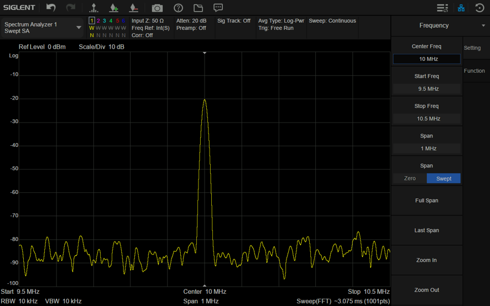Click Avg Type: Log-Pwr status

(282, 20)
